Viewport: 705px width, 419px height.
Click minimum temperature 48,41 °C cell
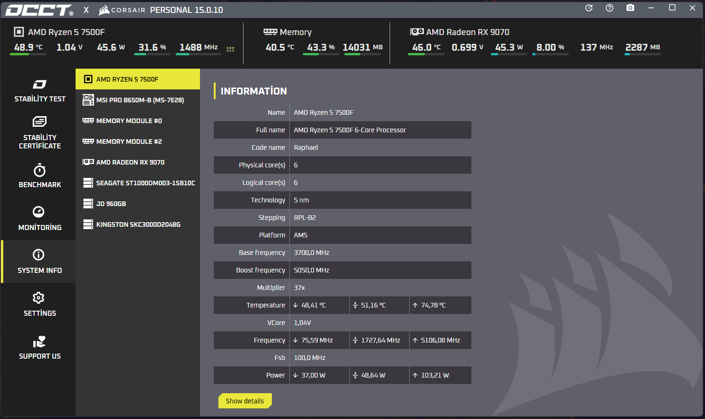319,305
